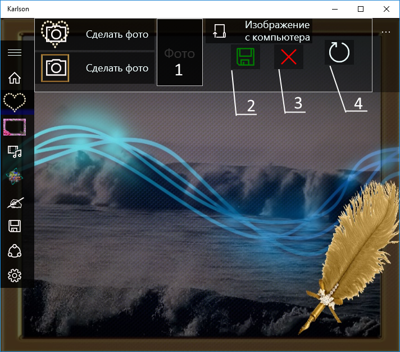Click gold-framed camera Сделать фото button
The height and width of the screenshot is (352, 400).
[94, 68]
